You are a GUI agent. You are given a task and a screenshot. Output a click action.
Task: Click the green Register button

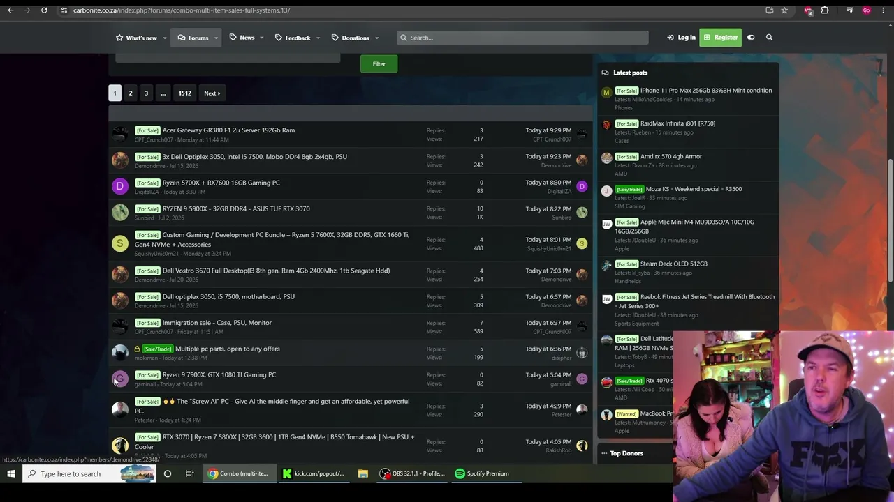[721, 38]
